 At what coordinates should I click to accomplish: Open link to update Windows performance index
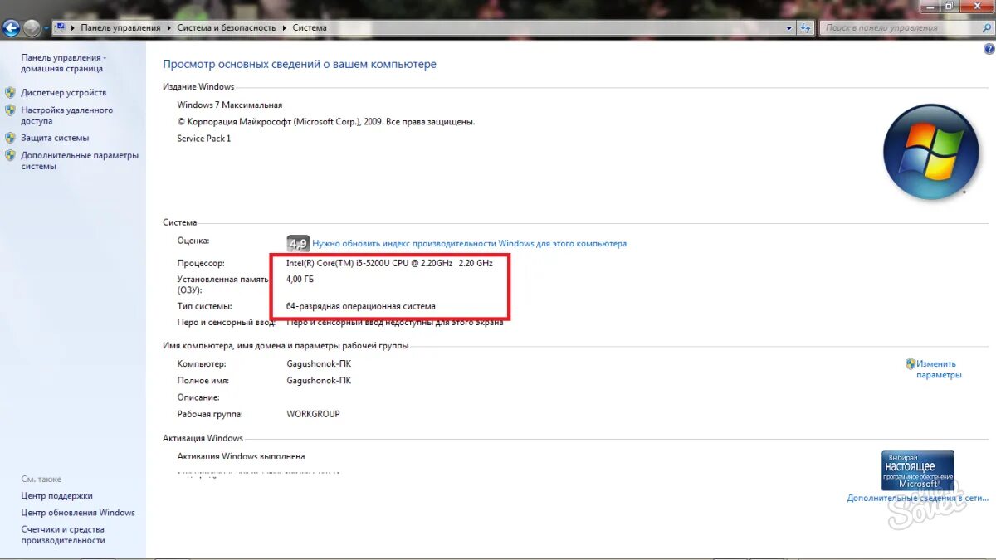(469, 244)
